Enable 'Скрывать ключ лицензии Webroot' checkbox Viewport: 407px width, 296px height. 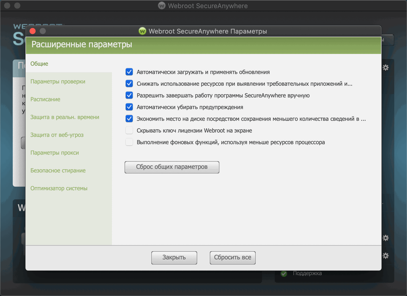[129, 131]
